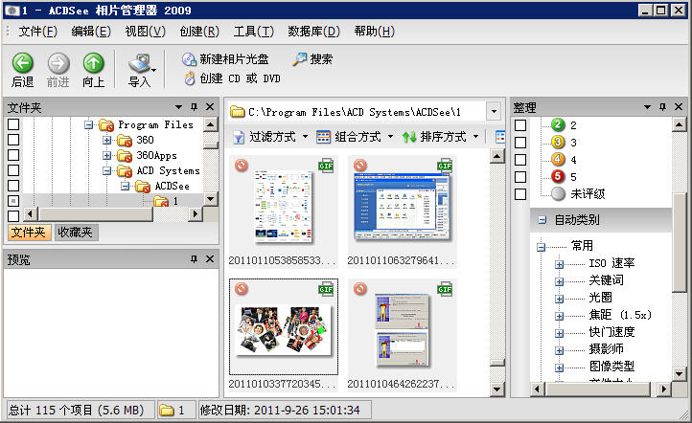This screenshot has height=423, width=692.
Task: Check the box beside the Program Files folder
Action: coord(13,125)
